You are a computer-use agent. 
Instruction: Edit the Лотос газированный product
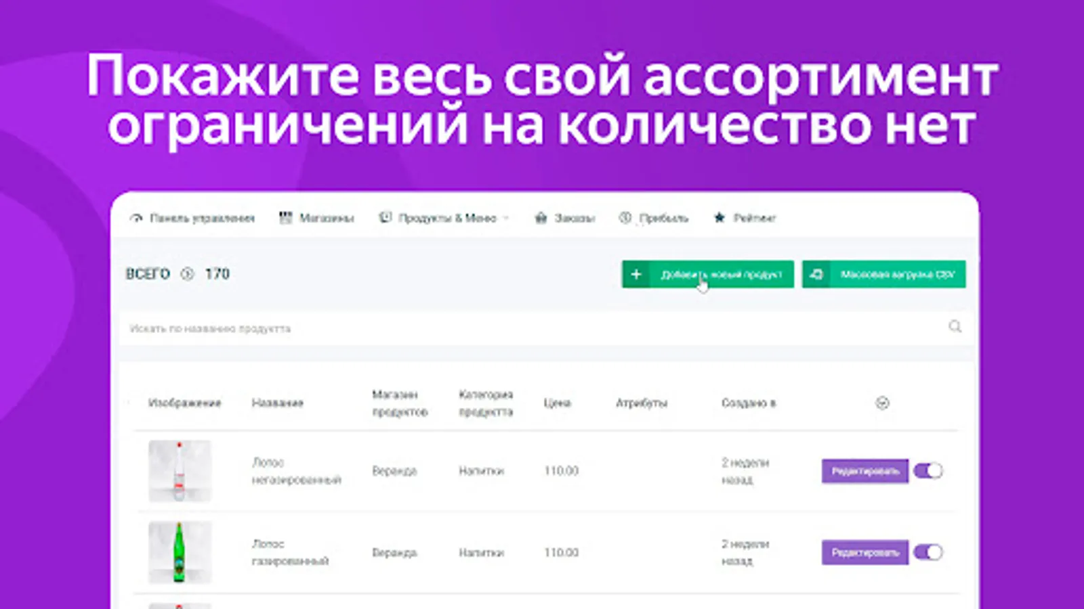click(865, 552)
